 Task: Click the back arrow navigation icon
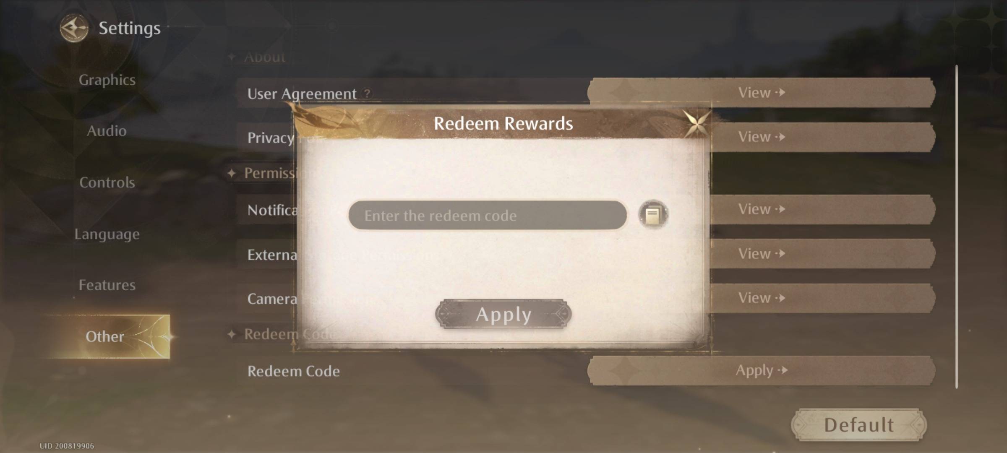(72, 28)
